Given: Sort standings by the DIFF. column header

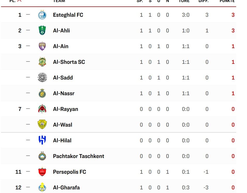Looking at the screenshot, I should [x=204, y=1].
